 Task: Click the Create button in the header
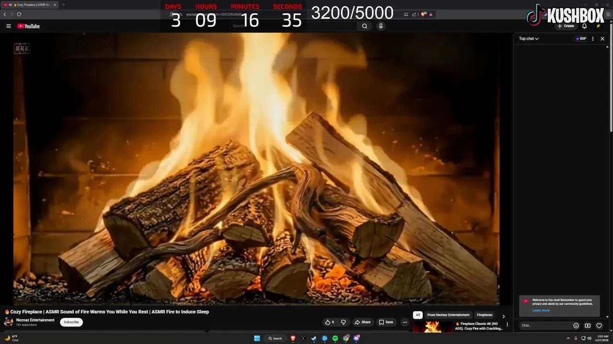(566, 26)
